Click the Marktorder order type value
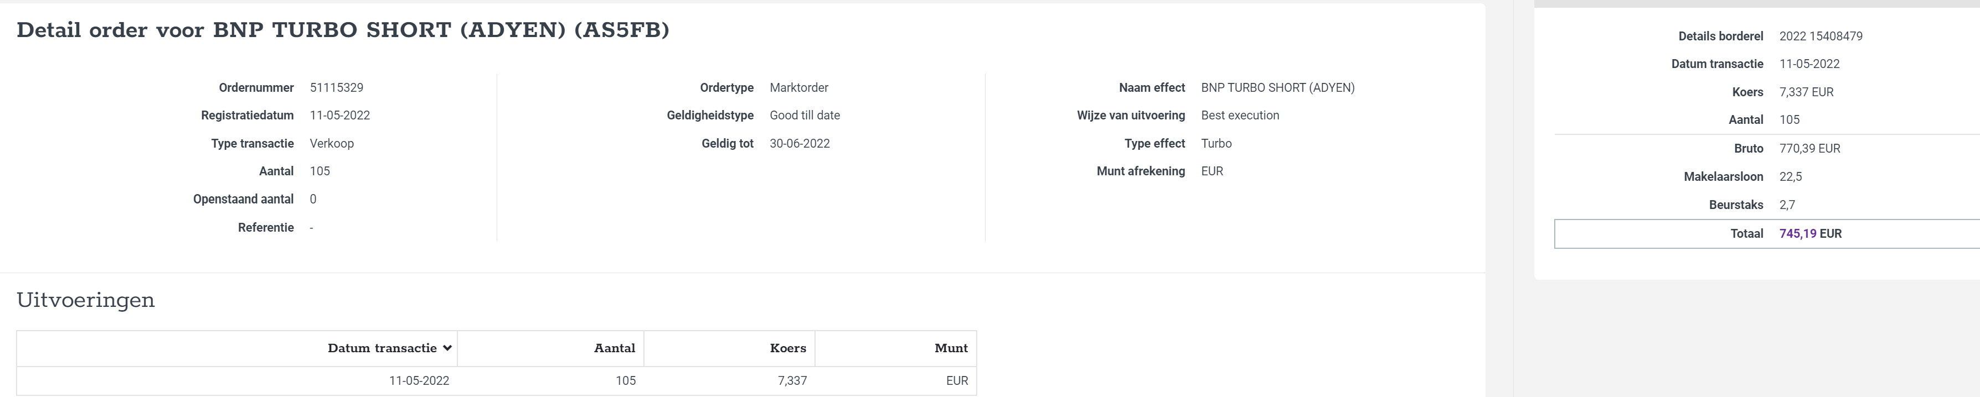 [x=798, y=87]
